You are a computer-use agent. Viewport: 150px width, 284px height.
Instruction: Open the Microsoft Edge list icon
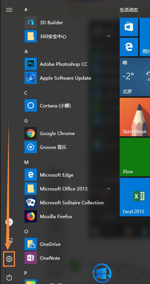click(x=31, y=175)
